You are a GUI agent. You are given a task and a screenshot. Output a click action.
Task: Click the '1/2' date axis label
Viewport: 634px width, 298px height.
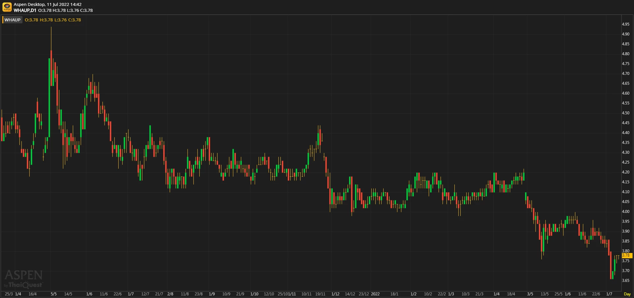[x=414, y=294]
